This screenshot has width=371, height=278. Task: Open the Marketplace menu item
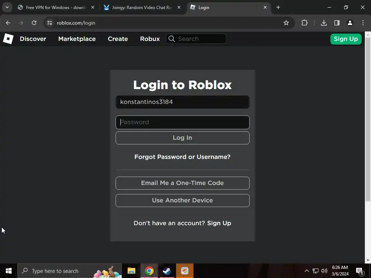coord(77,39)
